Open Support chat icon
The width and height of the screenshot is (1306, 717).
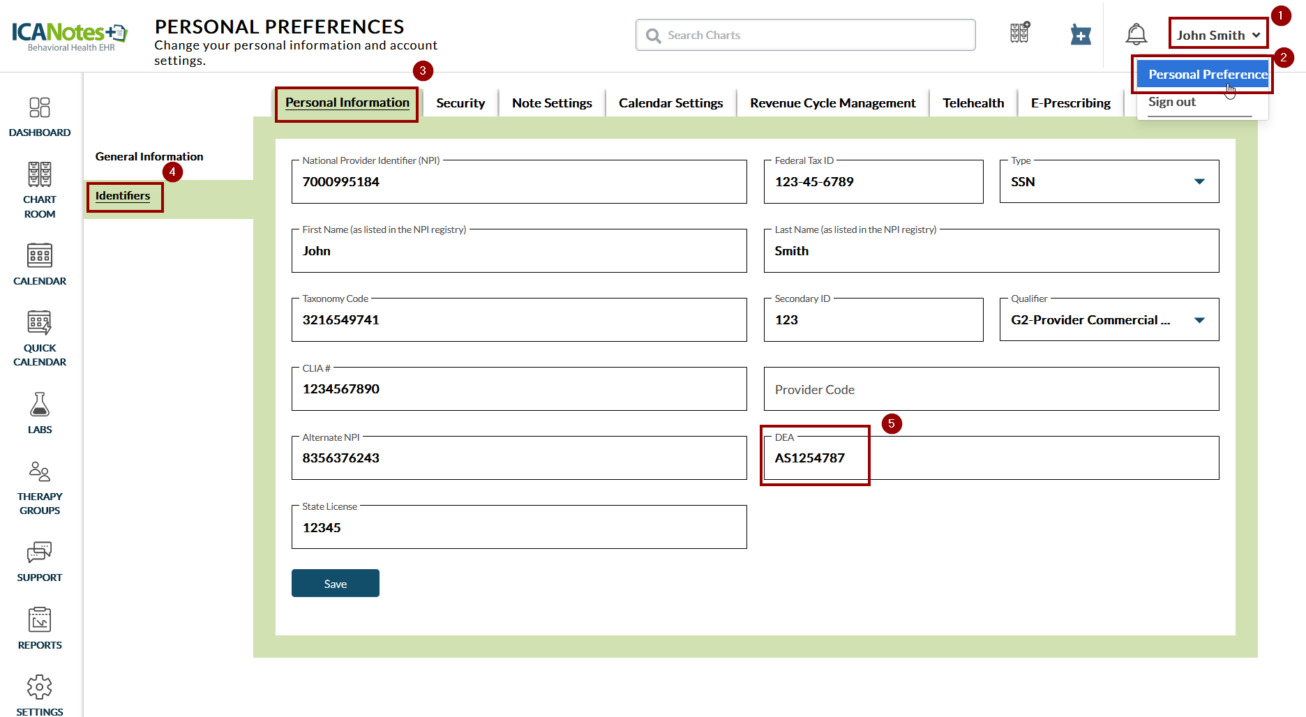(40, 561)
